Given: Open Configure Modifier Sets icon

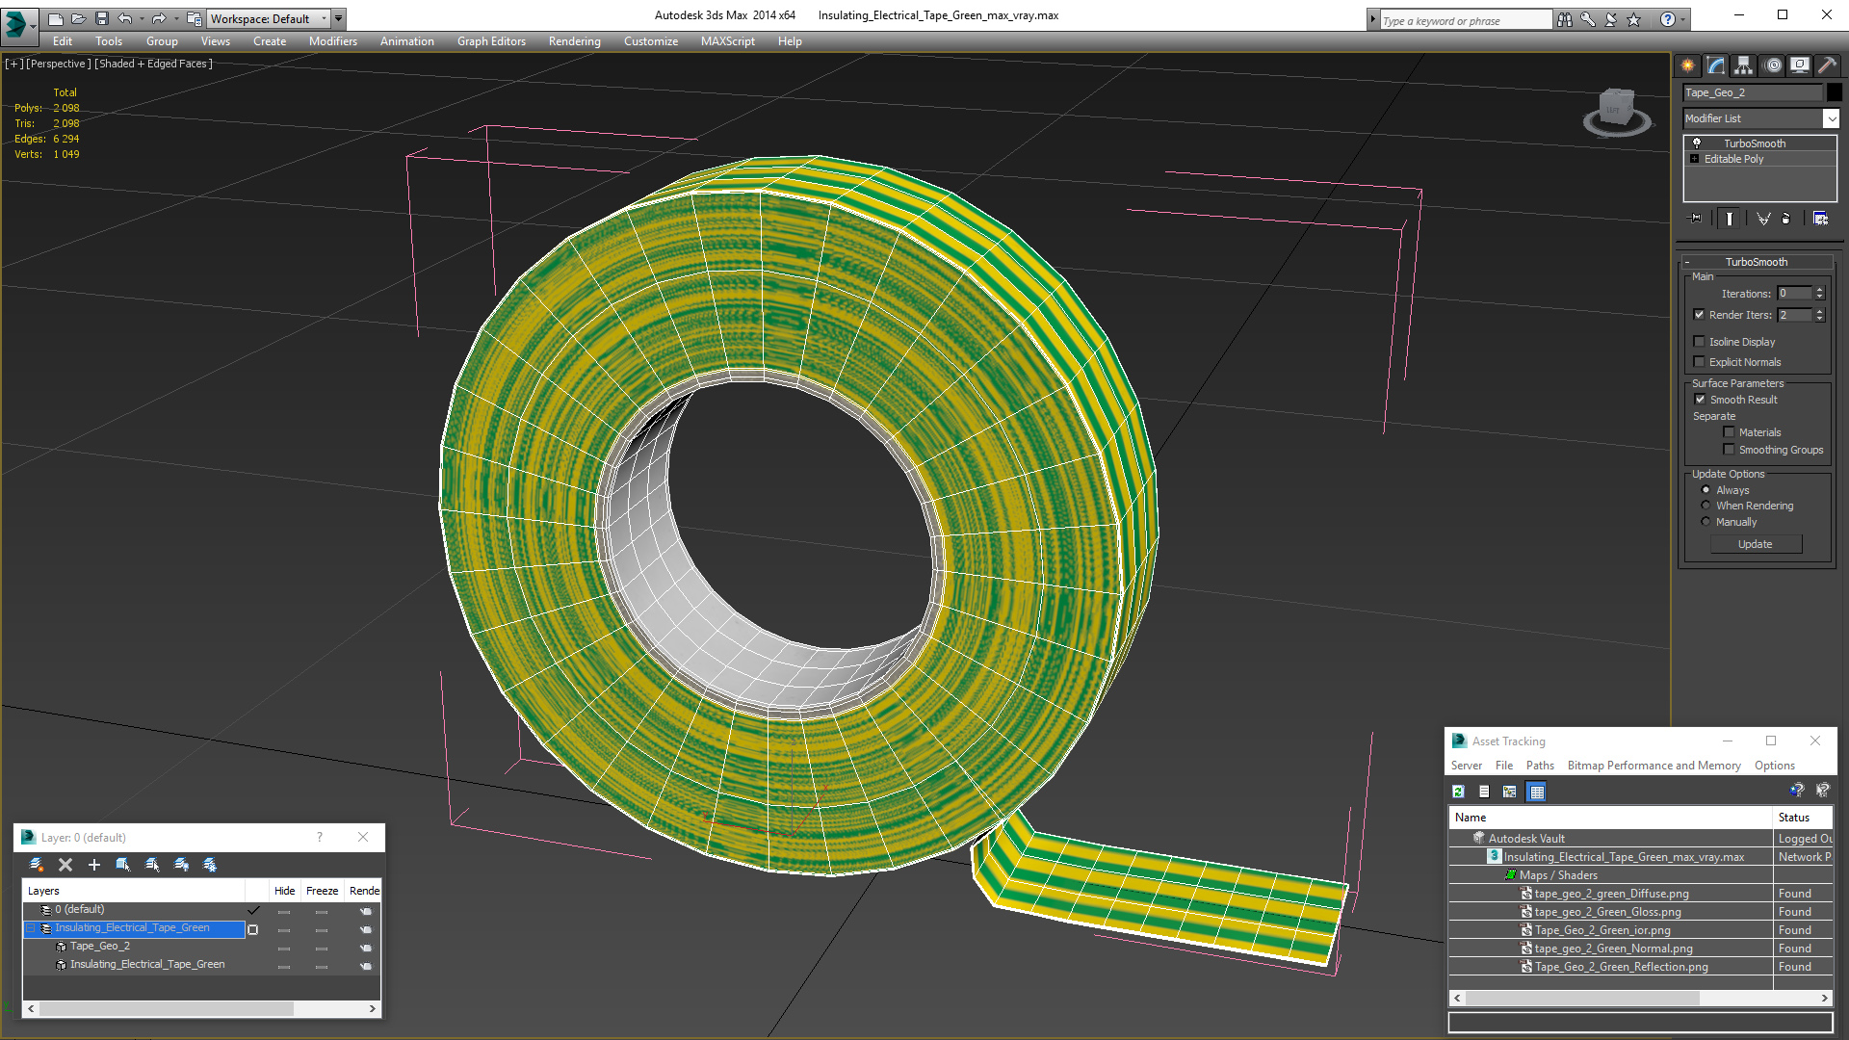Looking at the screenshot, I should [1820, 219].
